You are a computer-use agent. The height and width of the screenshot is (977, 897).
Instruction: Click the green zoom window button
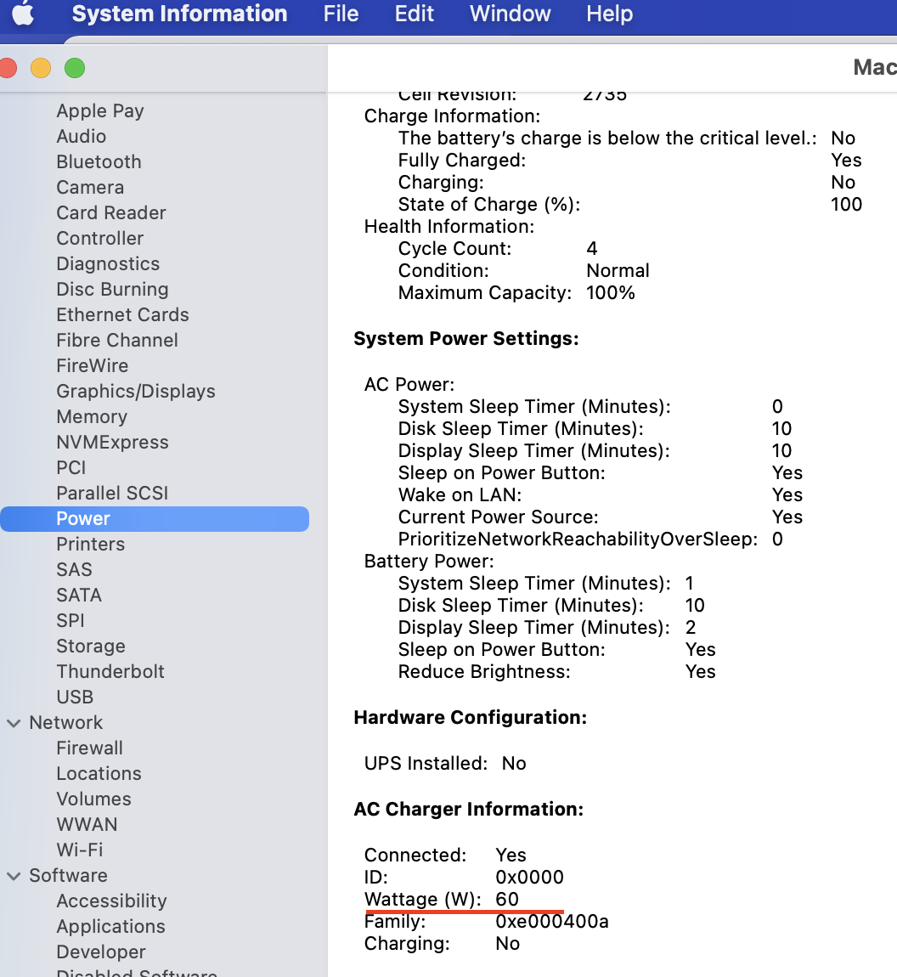[75, 68]
